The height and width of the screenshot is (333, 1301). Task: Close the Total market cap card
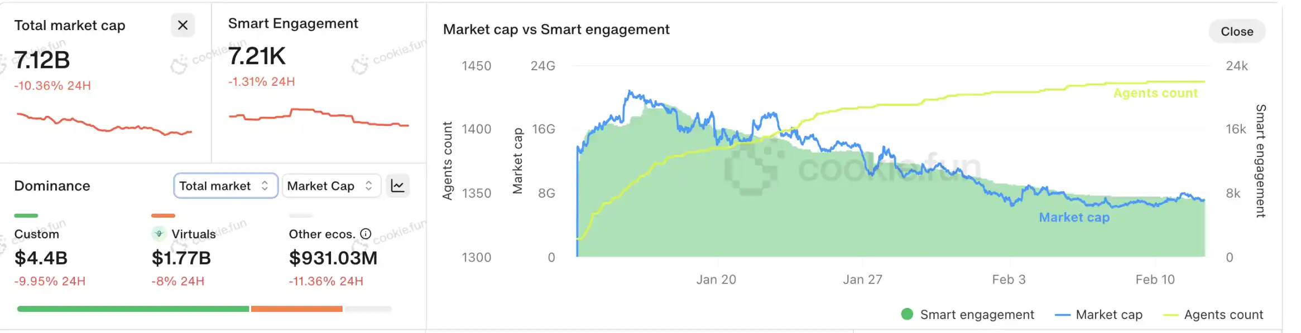pos(183,25)
